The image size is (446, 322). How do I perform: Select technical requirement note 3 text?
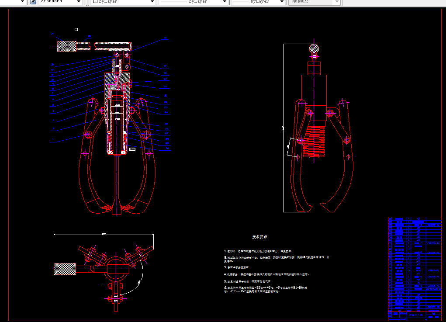[237, 267]
